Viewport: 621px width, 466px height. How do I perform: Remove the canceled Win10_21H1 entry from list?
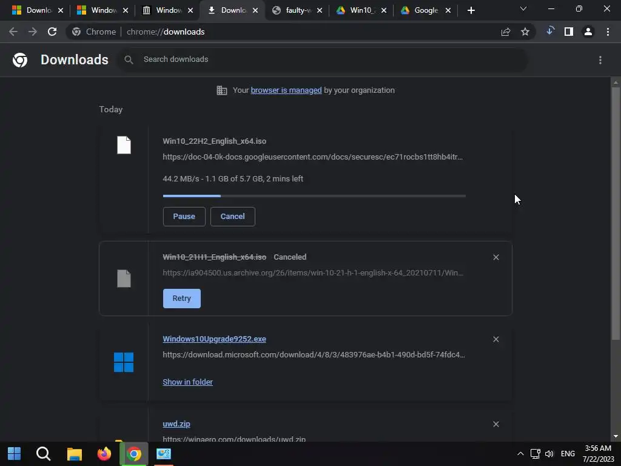(496, 257)
